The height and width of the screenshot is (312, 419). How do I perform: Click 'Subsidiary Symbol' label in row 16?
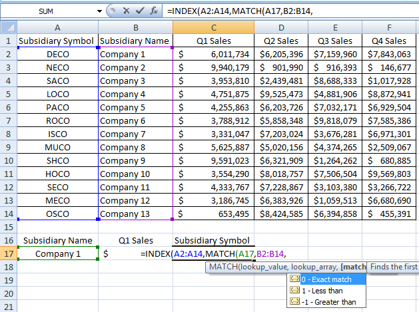click(x=212, y=240)
